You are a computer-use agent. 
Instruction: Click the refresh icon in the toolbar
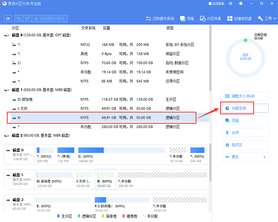[8, 19]
